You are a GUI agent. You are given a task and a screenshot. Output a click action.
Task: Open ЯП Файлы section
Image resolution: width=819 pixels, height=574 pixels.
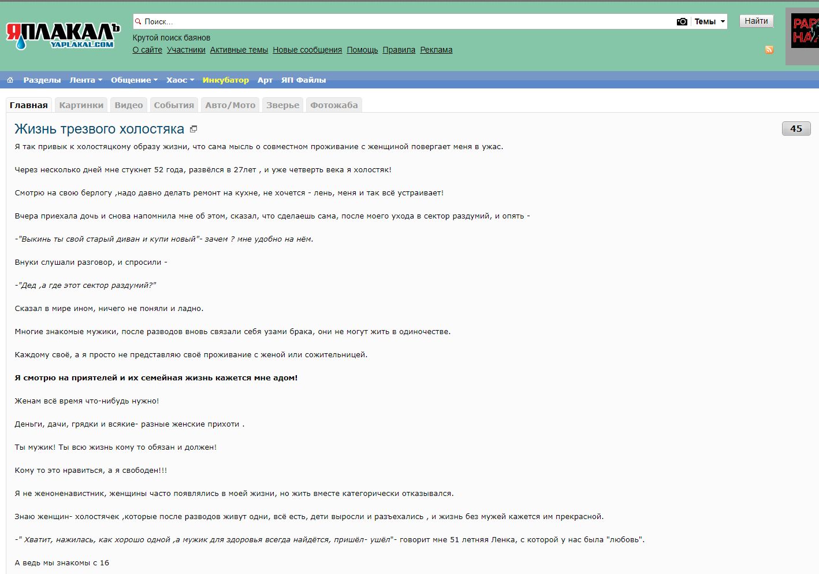click(x=304, y=80)
